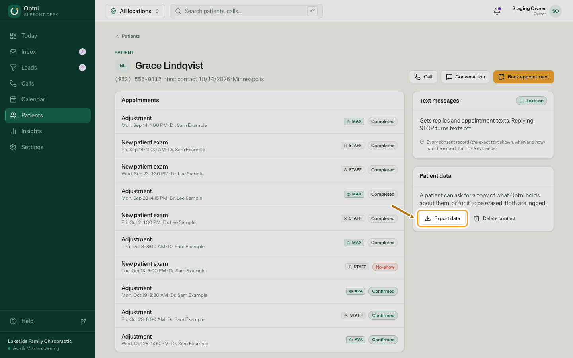
Task: Click the AVA tag on Oct 28 Adjustment
Action: 356,340
